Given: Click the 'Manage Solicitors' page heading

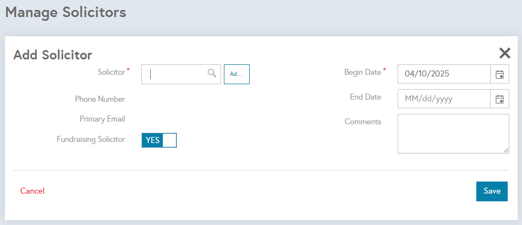Looking at the screenshot, I should (66, 12).
